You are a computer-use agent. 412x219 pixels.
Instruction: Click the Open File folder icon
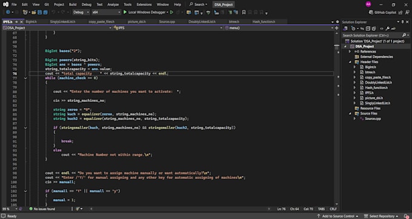tap(34, 12)
